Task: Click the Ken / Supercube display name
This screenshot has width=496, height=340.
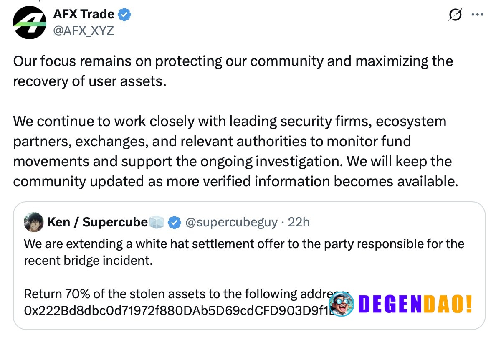Action: pos(97,222)
